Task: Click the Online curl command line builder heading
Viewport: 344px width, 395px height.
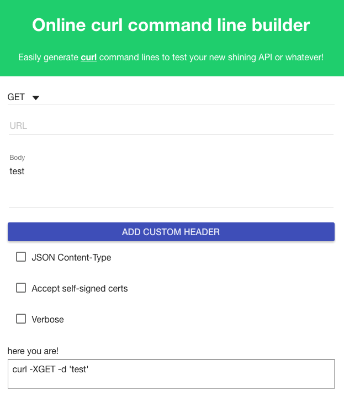Action: (171, 25)
